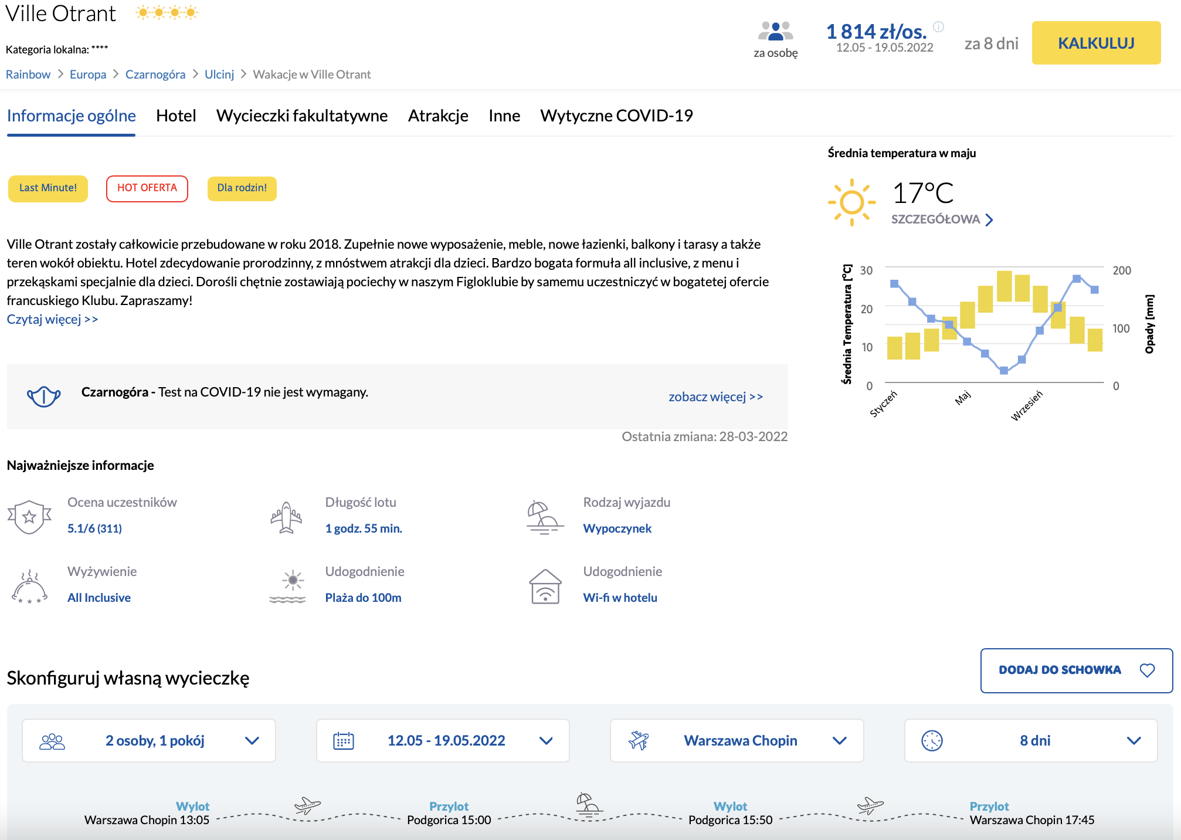This screenshot has width=1181, height=840.
Task: Click the face mask COVID icon
Action: [x=43, y=397]
